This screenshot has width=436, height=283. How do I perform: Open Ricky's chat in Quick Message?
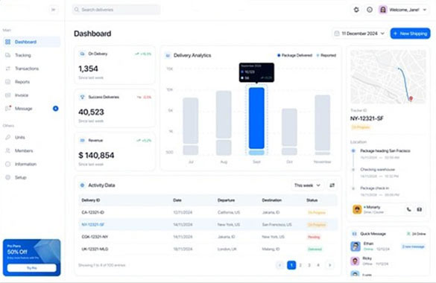(x=388, y=261)
